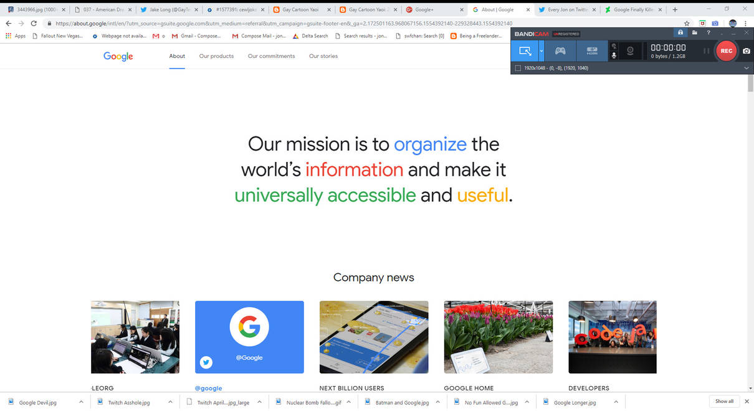Screen dimensions: 754x411
Task: Open Our products navigation item
Action: point(216,56)
